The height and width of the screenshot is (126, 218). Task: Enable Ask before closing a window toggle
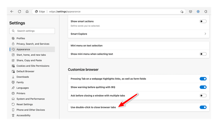click(203, 95)
